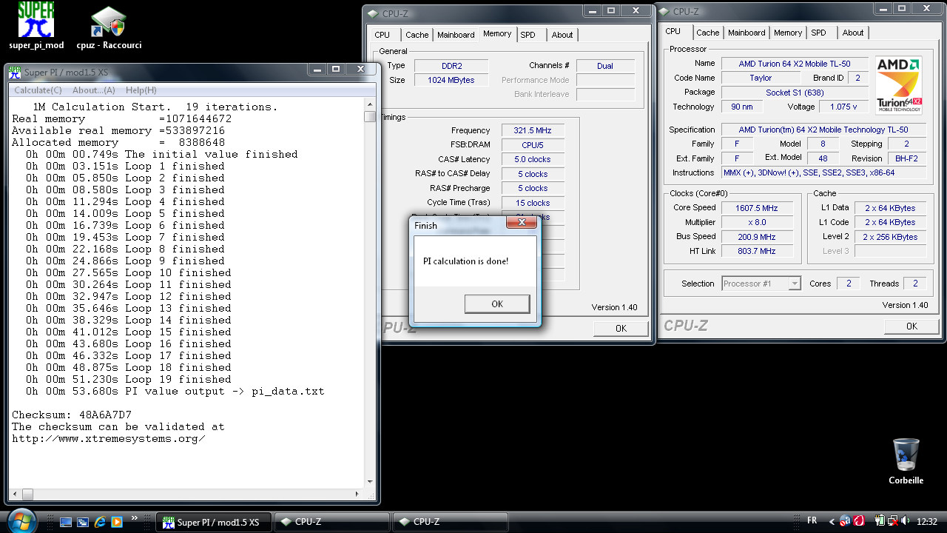Click the 12:32 taskbar clock
Screen dimensions: 947x533
click(x=926, y=522)
